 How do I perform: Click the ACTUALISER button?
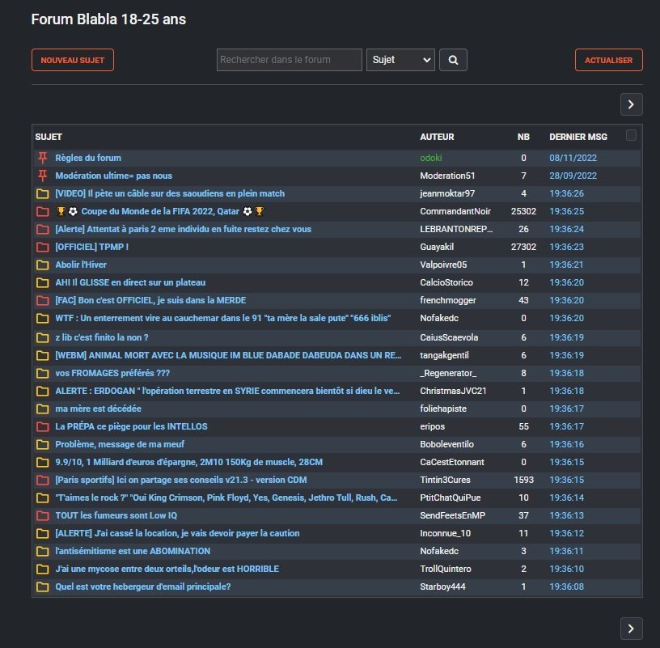coord(609,60)
